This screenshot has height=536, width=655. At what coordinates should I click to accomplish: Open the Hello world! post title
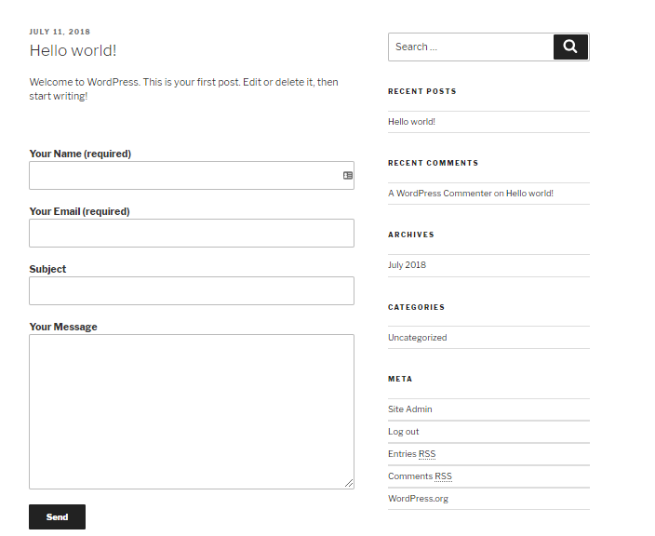[73, 50]
